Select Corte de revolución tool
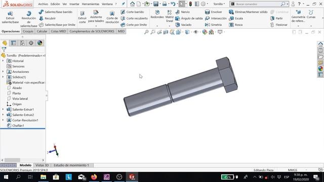 pyautogui.click(x=112, y=17)
